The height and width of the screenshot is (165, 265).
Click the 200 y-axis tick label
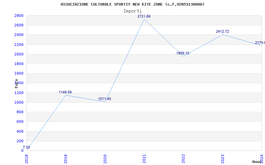(20, 141)
